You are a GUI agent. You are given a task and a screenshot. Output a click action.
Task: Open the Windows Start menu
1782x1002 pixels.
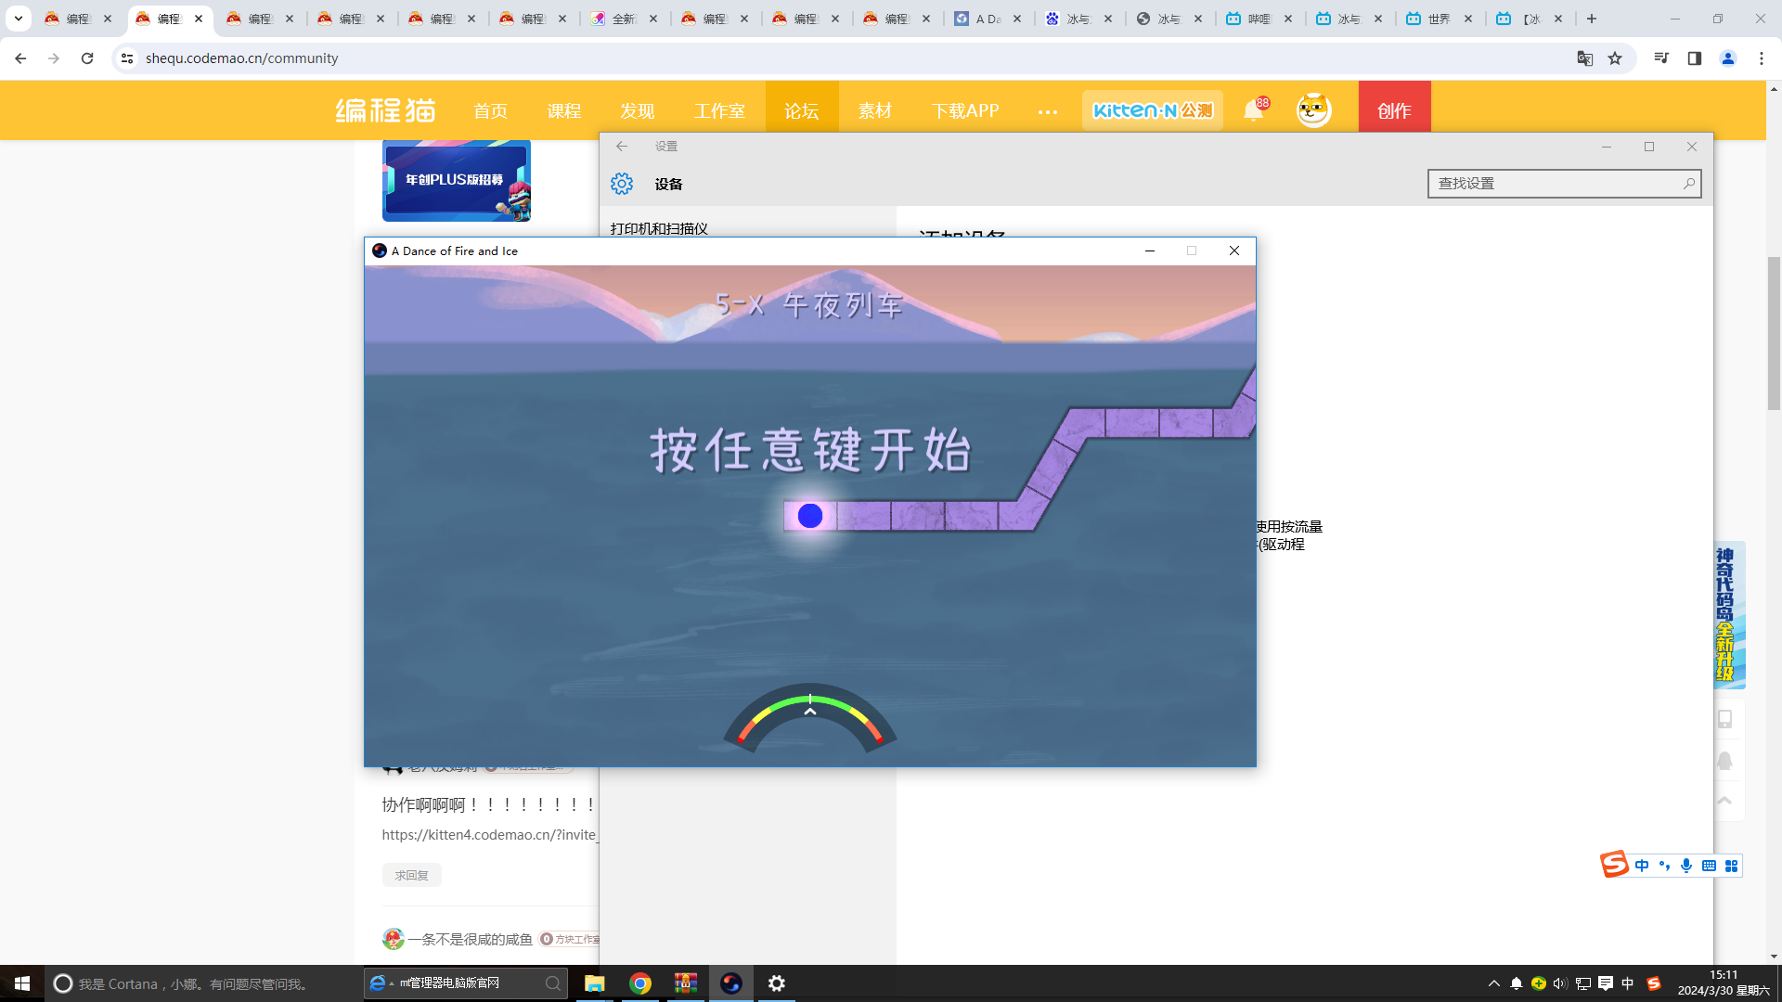(22, 983)
